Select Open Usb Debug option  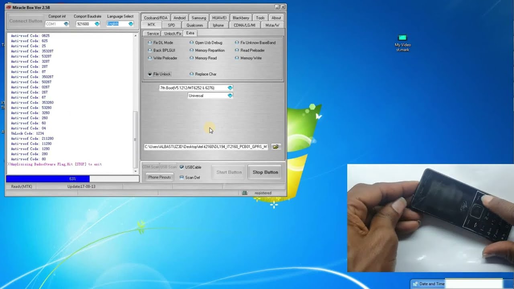(206, 43)
